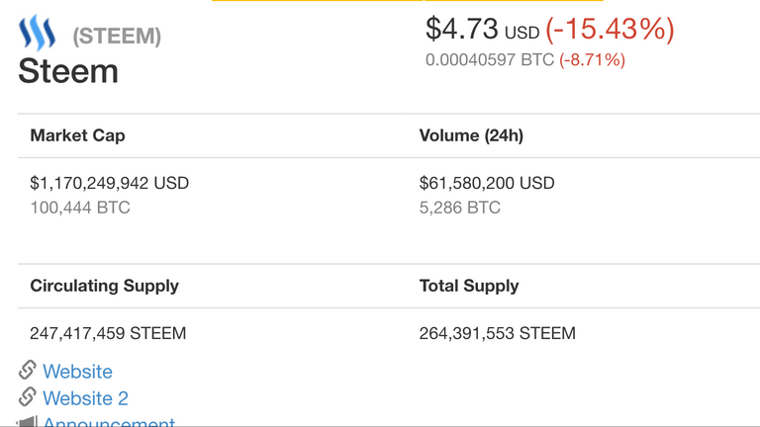This screenshot has width=760, height=427.
Task: Click the -15.43% price change
Action: pos(610,29)
